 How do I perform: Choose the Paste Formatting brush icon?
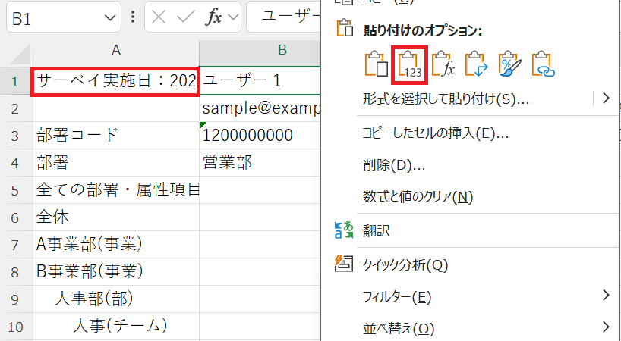(x=509, y=64)
